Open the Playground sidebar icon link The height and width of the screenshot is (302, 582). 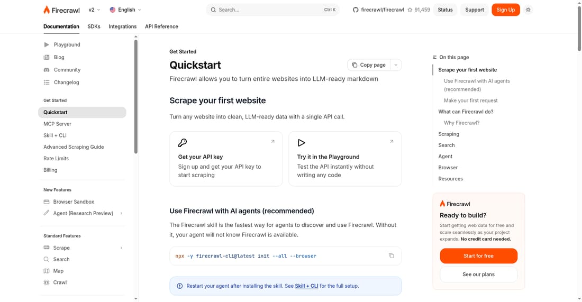pyautogui.click(x=47, y=44)
